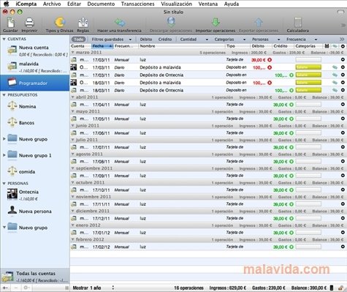
Task: Toggle green status circle on 18/03/11 Depósito de Ontecnia
Action: pyautogui.click(x=291, y=90)
